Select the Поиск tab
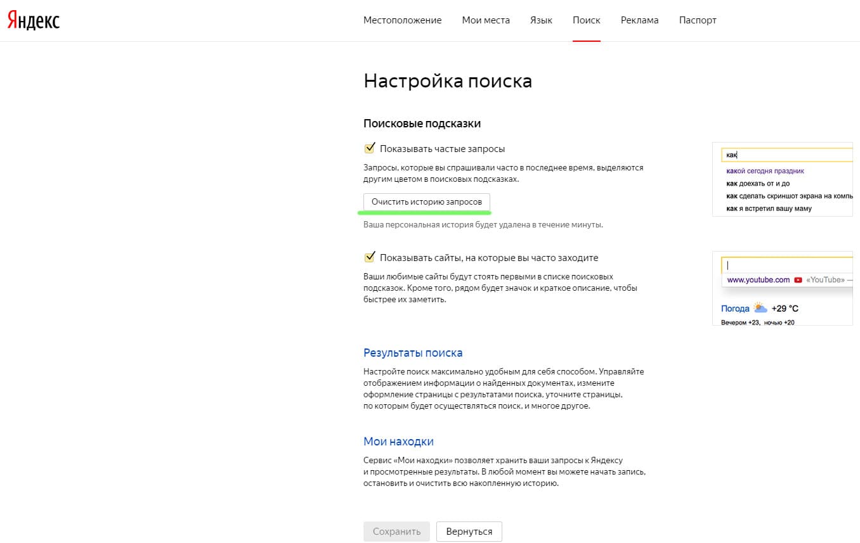The image size is (860, 543). click(x=586, y=20)
